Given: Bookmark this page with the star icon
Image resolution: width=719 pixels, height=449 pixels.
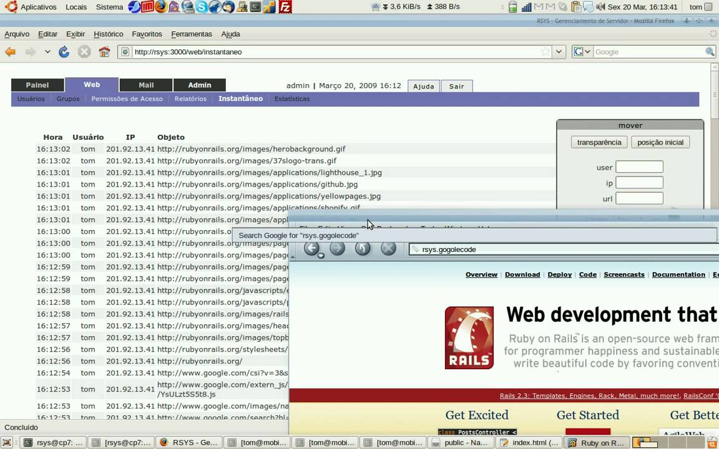Looking at the screenshot, I should [x=545, y=52].
